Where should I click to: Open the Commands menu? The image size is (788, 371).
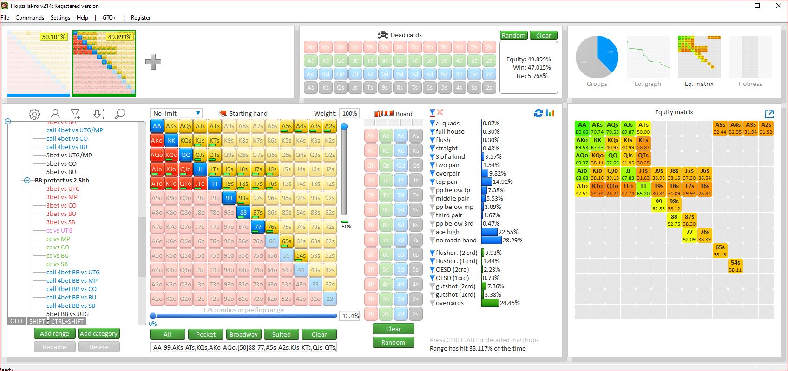pyautogui.click(x=30, y=18)
